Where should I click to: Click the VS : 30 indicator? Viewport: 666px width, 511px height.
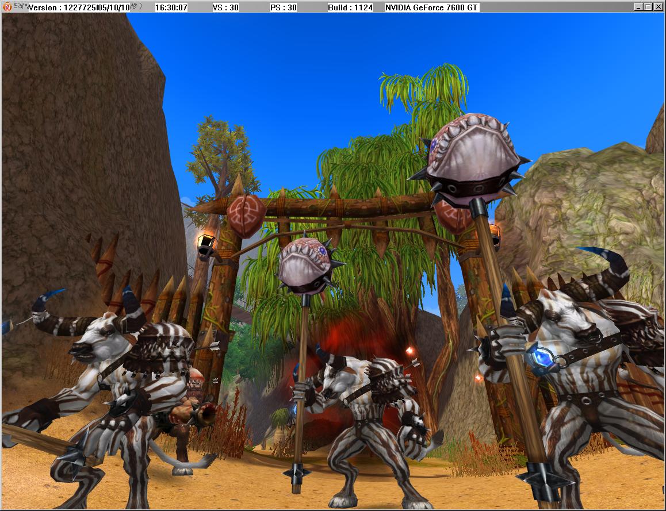pyautogui.click(x=225, y=7)
